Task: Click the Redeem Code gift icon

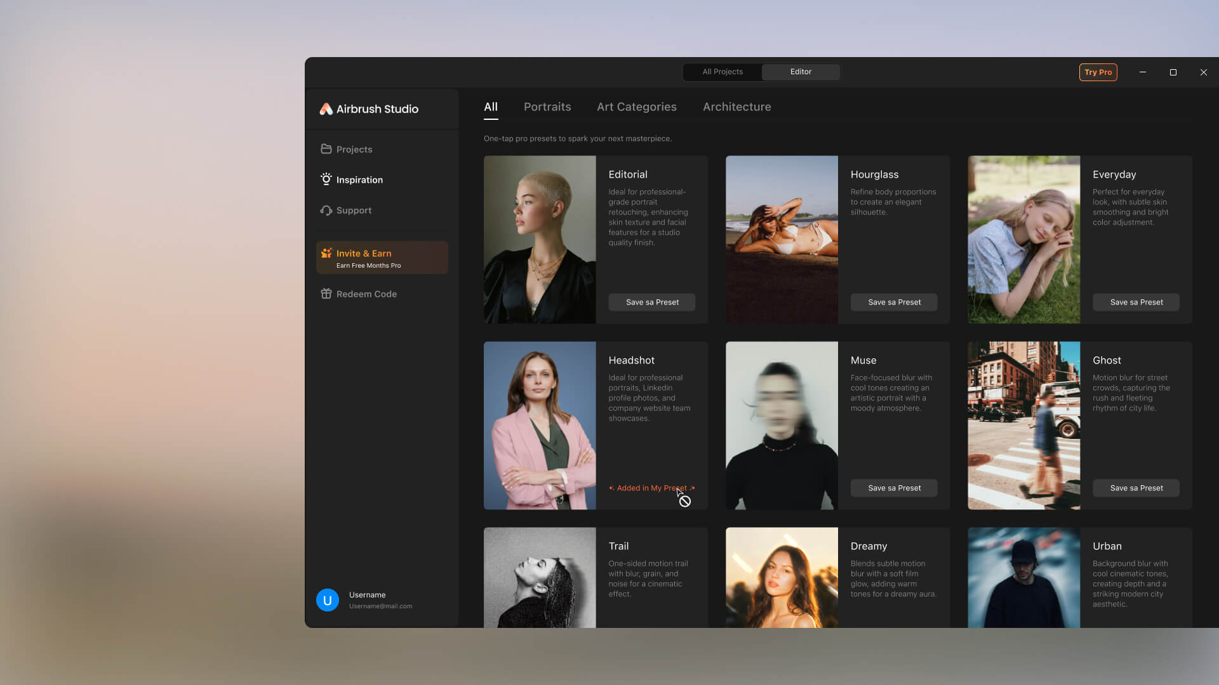Action: [x=326, y=294]
